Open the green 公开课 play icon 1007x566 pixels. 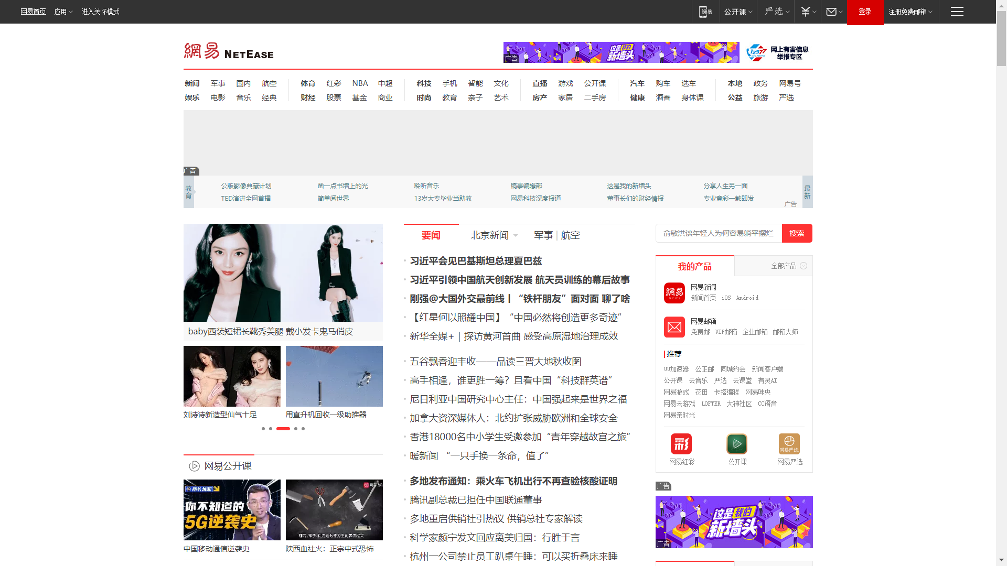coord(737,444)
